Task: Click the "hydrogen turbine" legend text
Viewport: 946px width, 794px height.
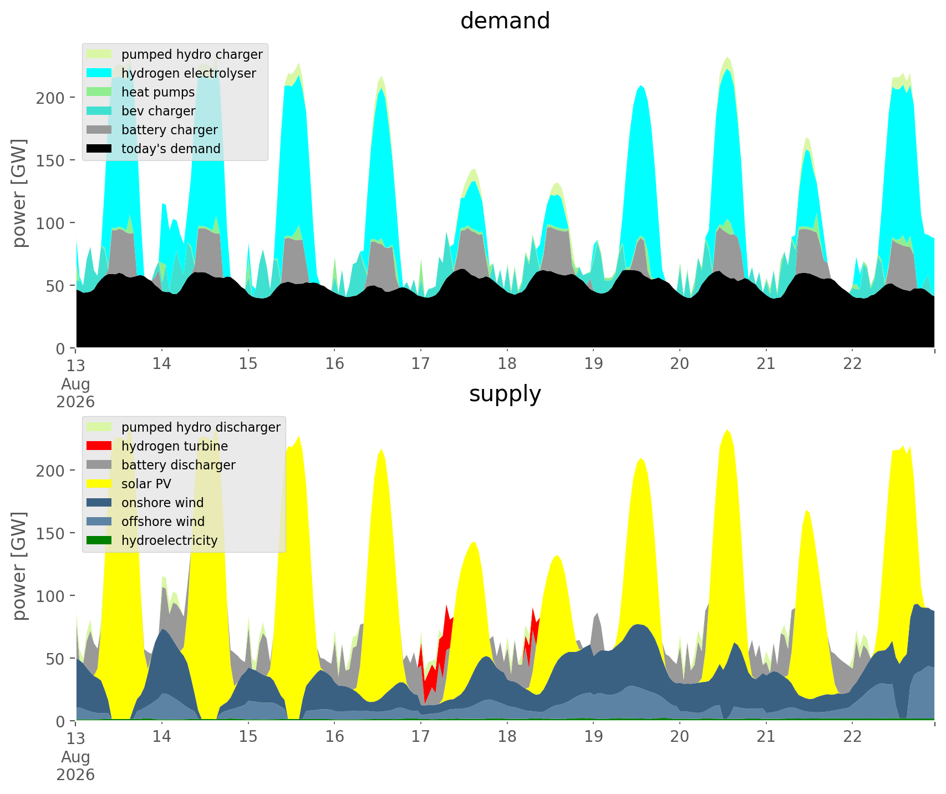Action: (175, 446)
